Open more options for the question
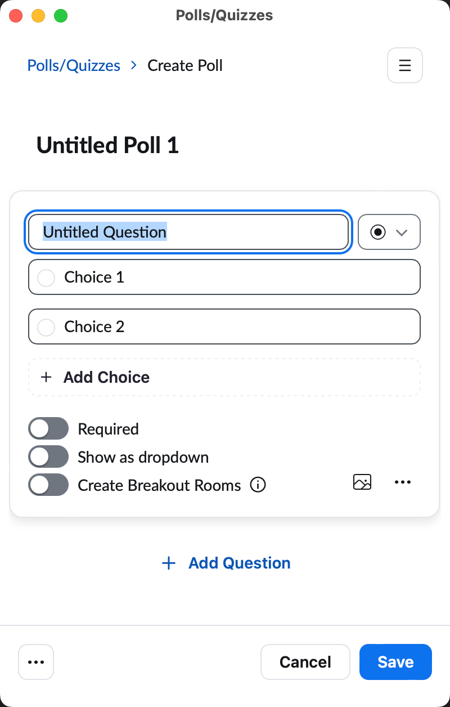The height and width of the screenshot is (707, 450). coord(403,482)
